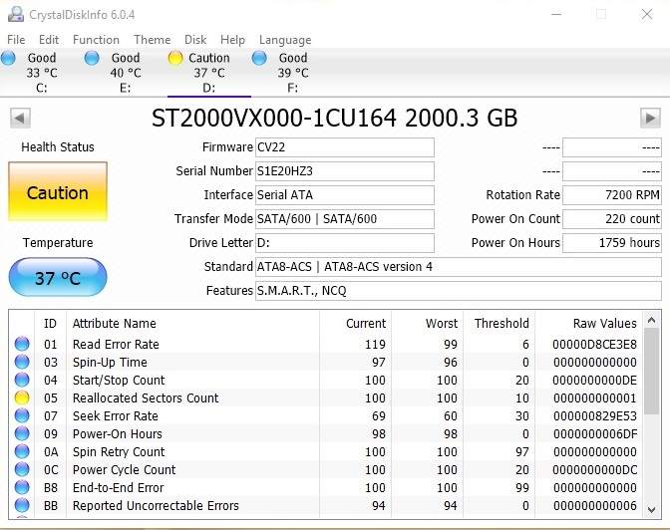
Task: Click raw value 000000829E53
Action: point(595,416)
